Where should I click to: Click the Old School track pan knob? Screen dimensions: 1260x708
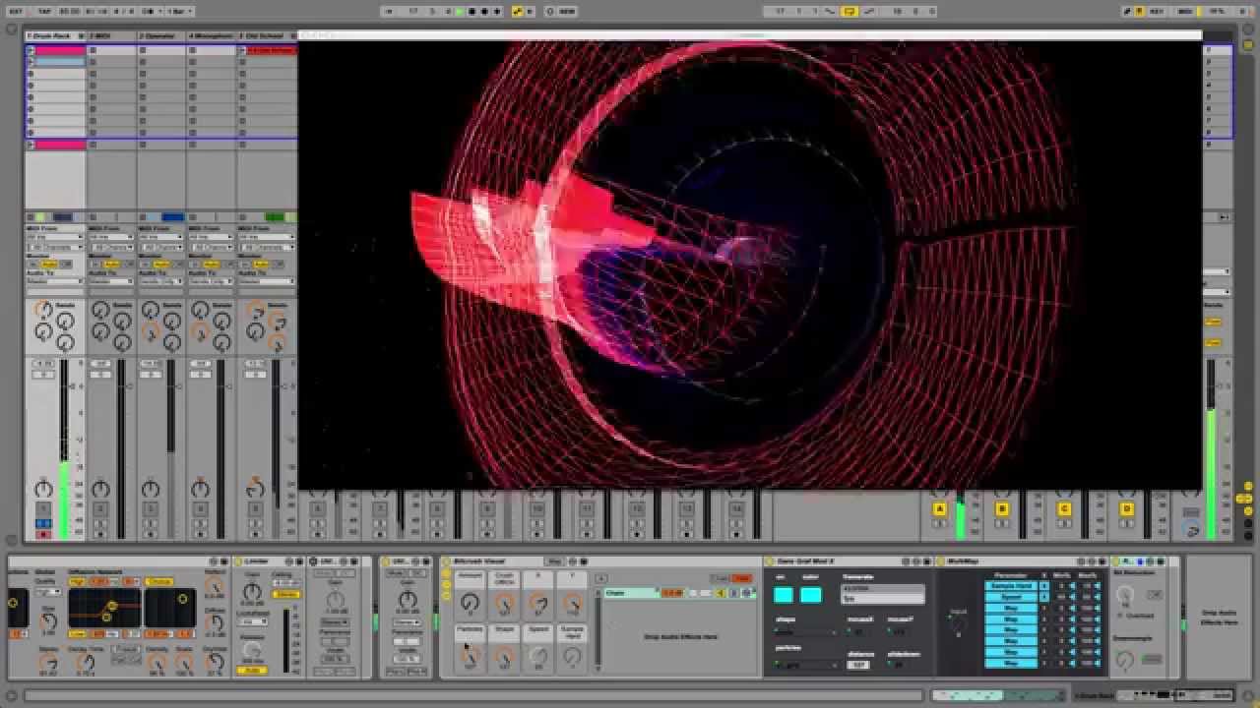tap(254, 488)
